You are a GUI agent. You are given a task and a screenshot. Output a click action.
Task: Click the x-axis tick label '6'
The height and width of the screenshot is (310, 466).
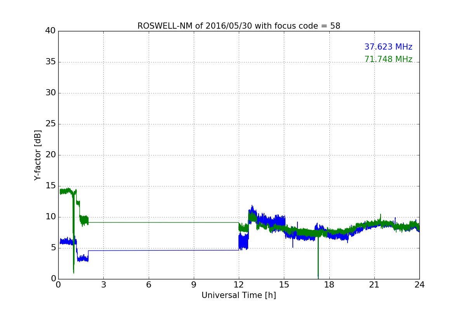pyautogui.click(x=148, y=284)
